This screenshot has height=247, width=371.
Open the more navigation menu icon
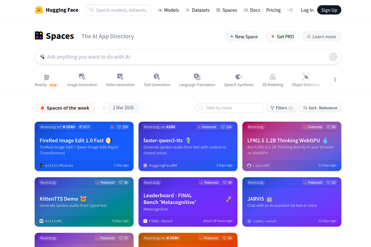pyautogui.click(x=290, y=10)
